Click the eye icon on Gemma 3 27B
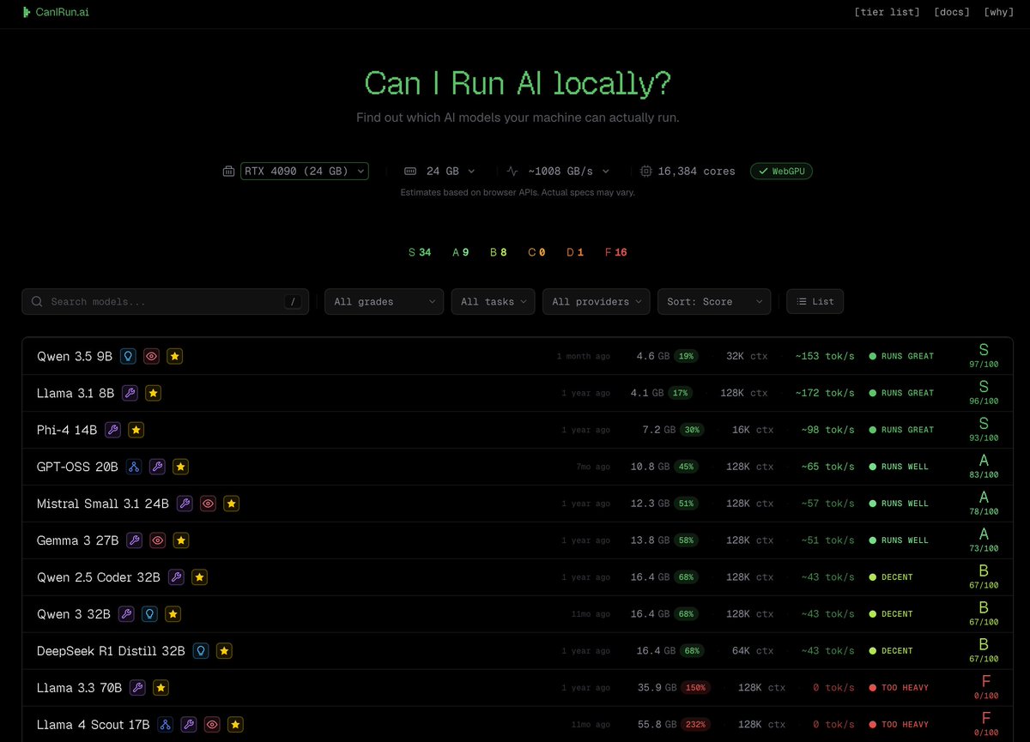This screenshot has height=742, width=1030. 157,540
